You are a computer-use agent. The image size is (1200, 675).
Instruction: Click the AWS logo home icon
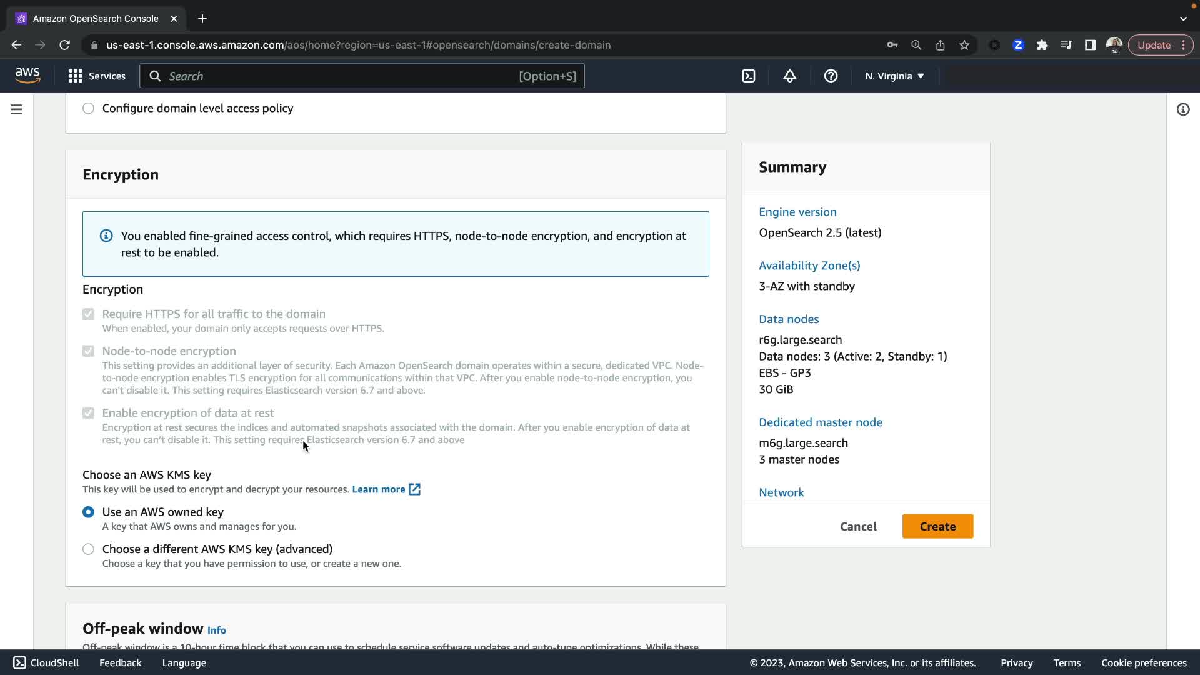coord(27,76)
